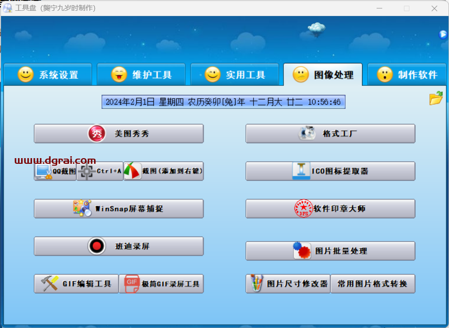Screen dimensions: 449x328
Task: Click the red record circle icon
Action: (97, 246)
